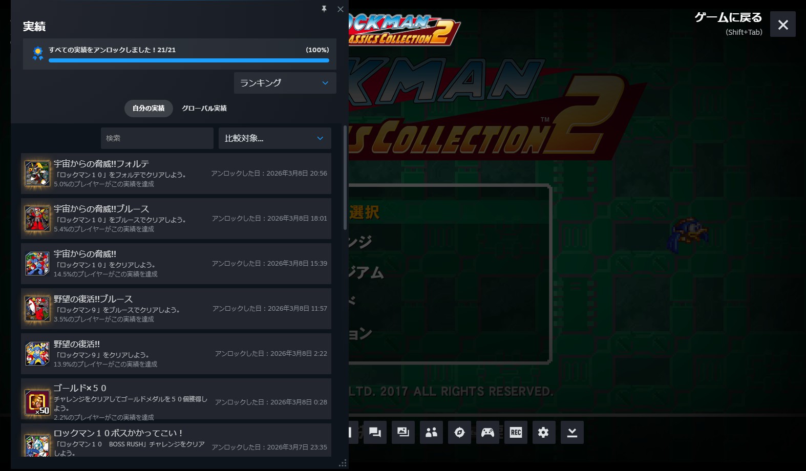The height and width of the screenshot is (471, 806).
Task: Open the chat bubbles icon in the overlay toolbar
Action: (x=375, y=433)
